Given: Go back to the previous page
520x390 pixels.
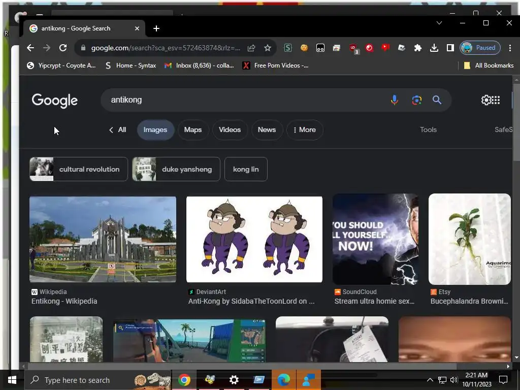Looking at the screenshot, I should click(30, 48).
